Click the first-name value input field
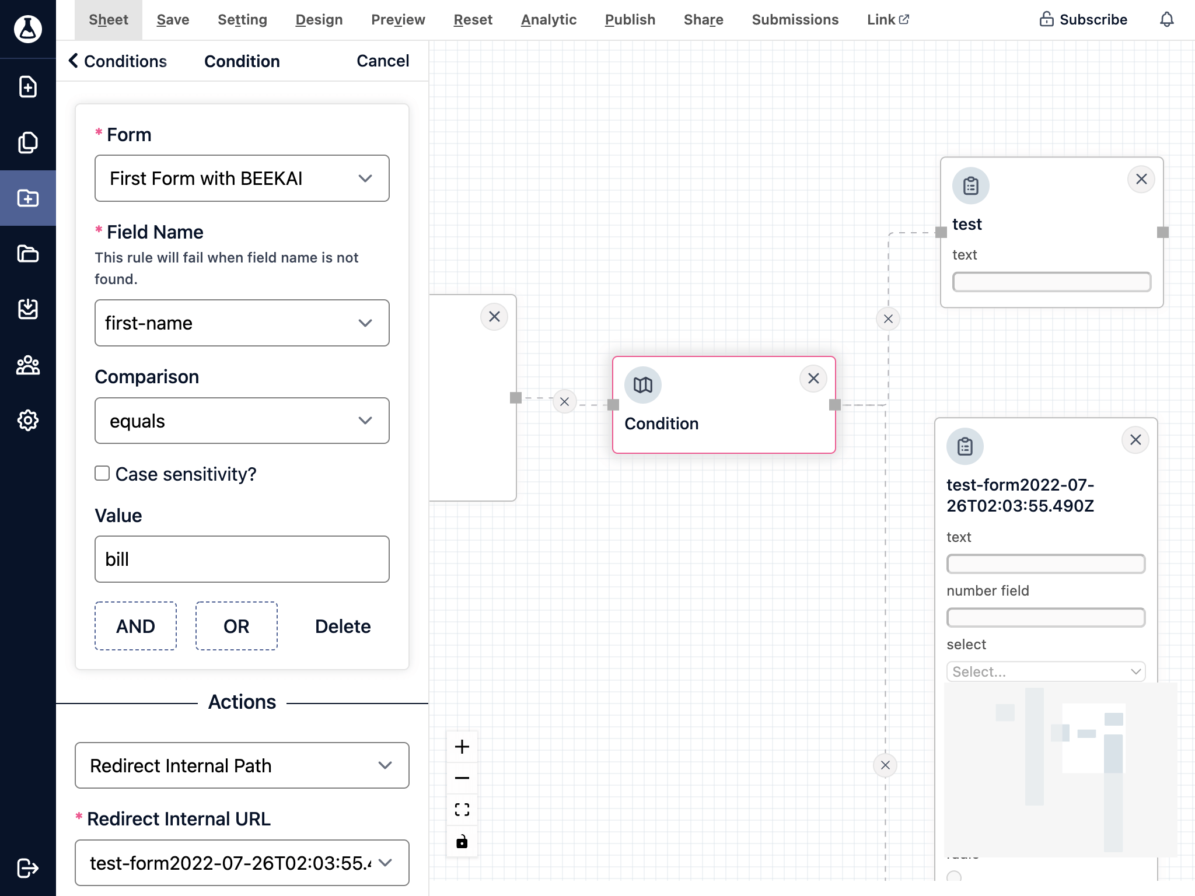Viewport: 1195px width, 896px height. pyautogui.click(x=243, y=558)
